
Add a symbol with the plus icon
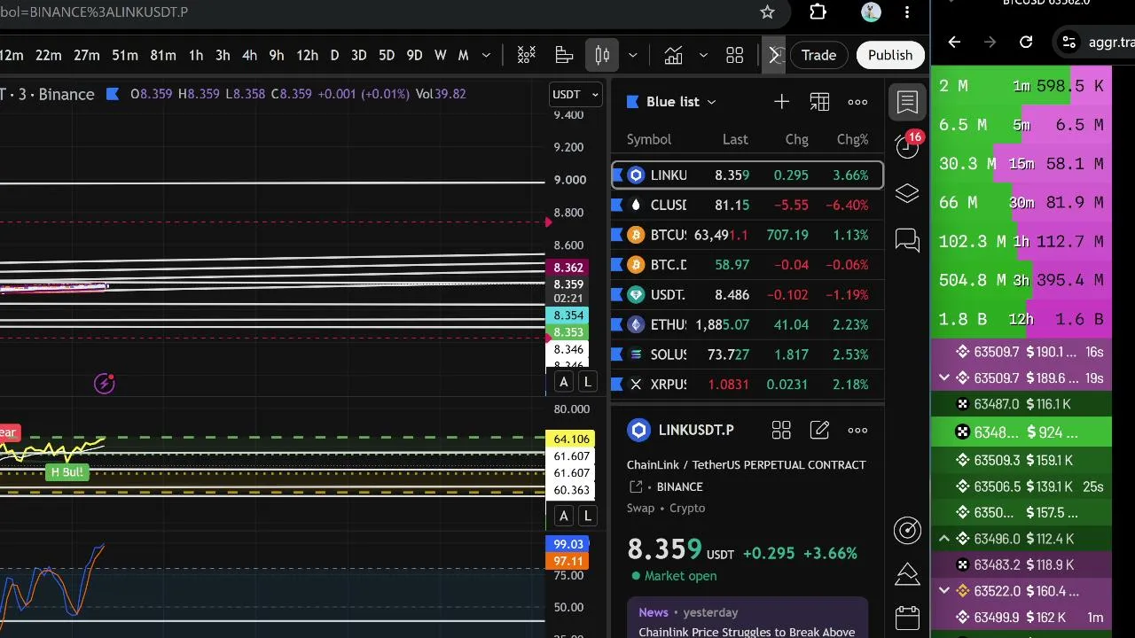[781, 102]
